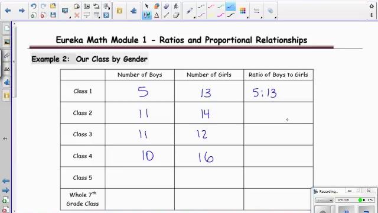
Task: Select the Text tool
Action: [157, 15]
